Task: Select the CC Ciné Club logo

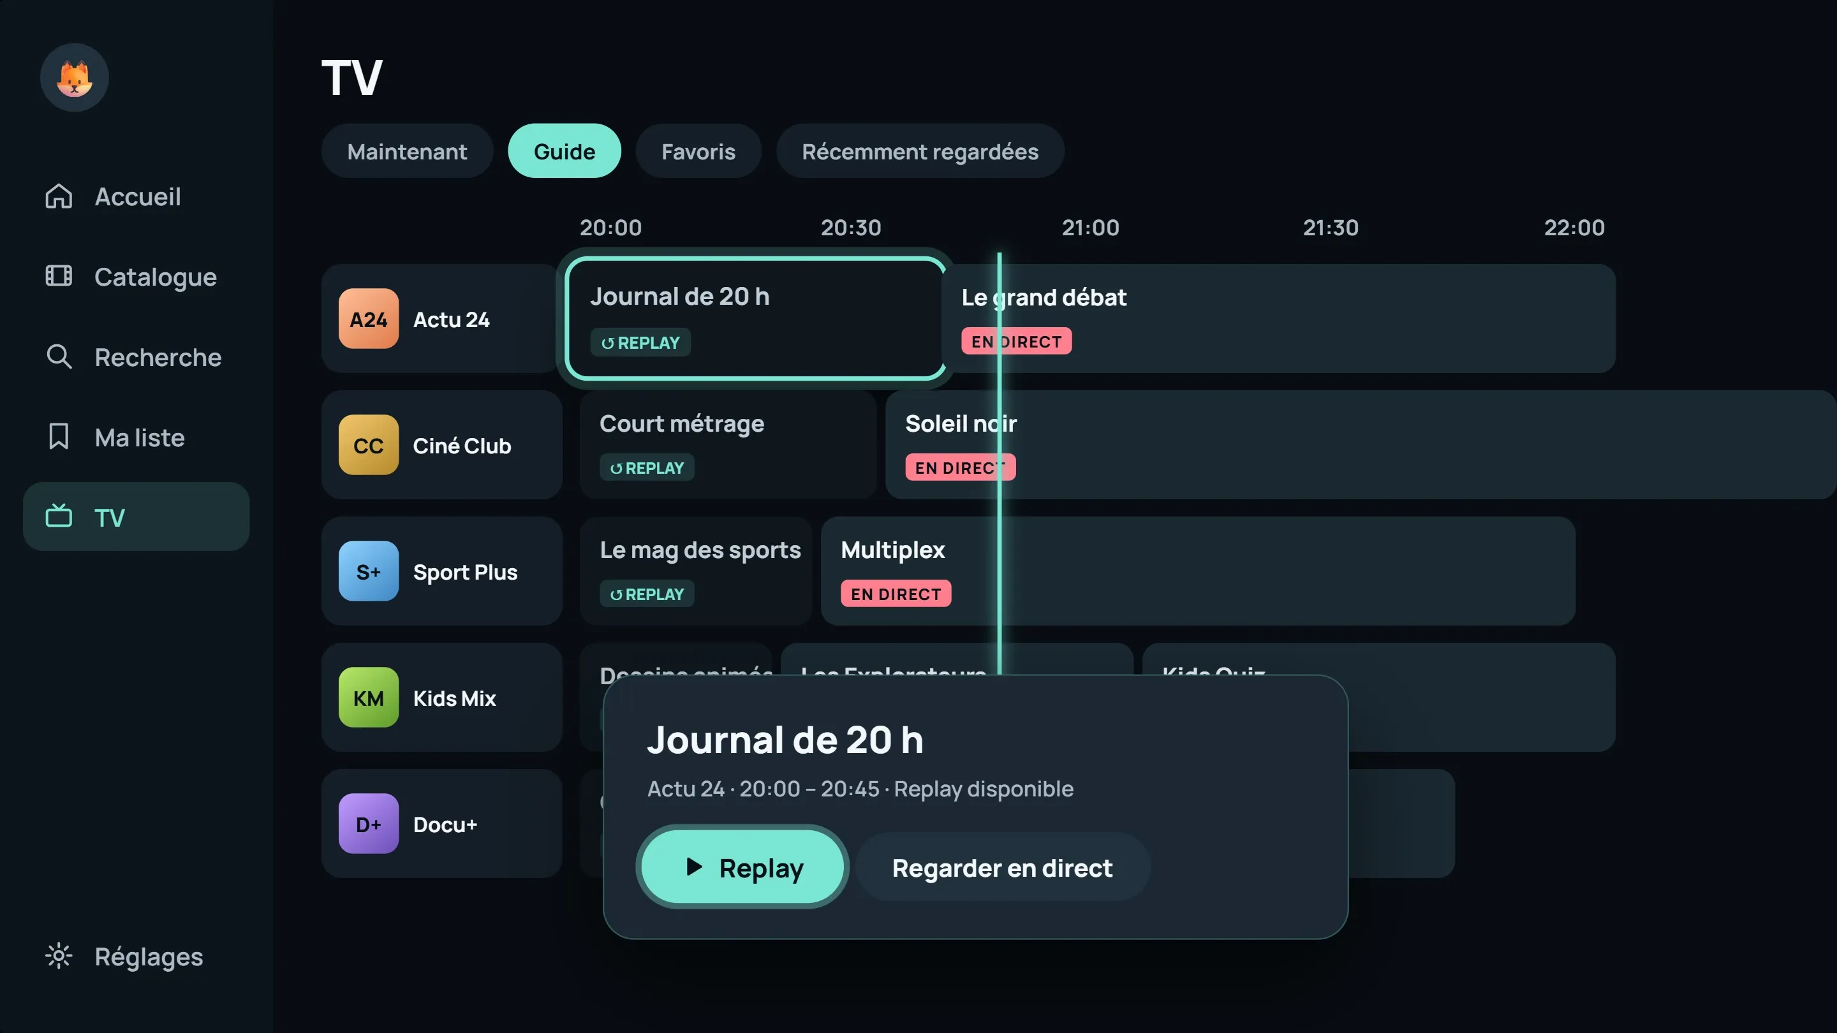Action: (368, 445)
